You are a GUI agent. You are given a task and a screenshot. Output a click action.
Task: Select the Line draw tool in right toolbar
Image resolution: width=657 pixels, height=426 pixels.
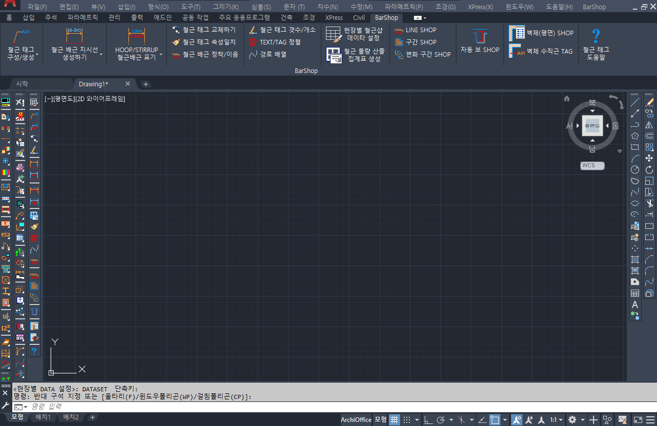[x=635, y=102]
